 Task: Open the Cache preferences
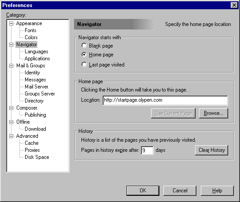32,143
